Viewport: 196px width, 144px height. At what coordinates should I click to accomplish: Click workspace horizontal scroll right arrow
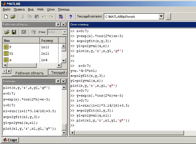coord(59,65)
